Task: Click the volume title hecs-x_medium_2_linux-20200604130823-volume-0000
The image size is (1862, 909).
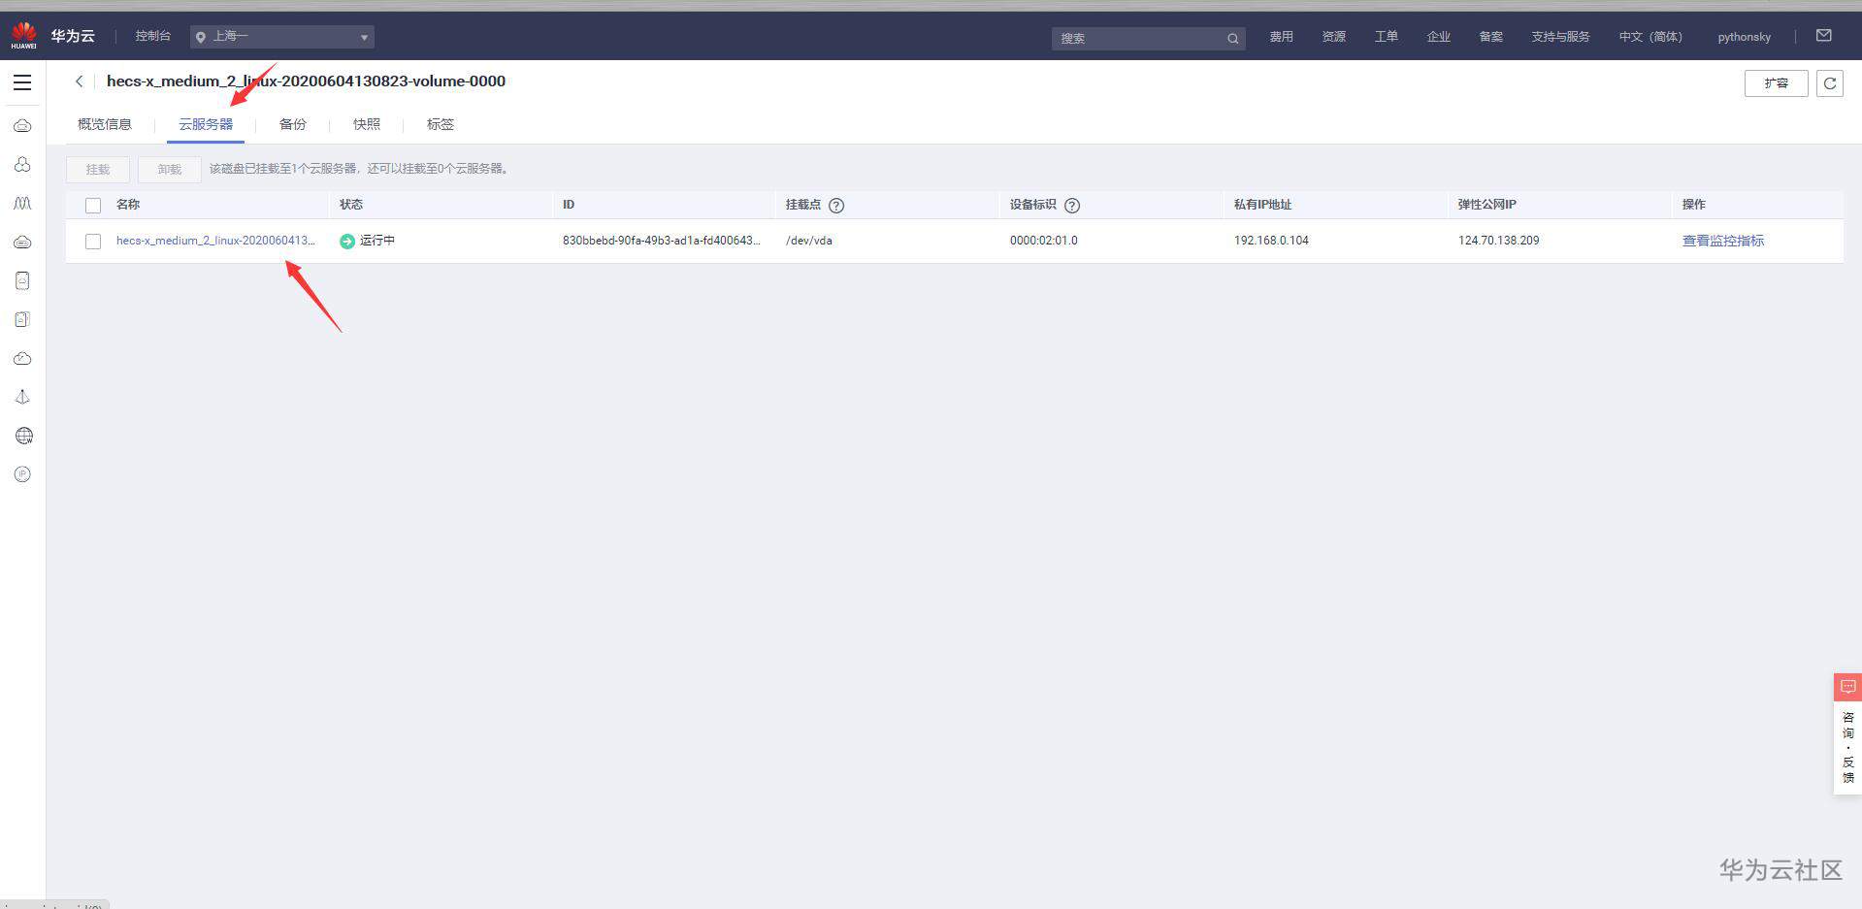Action: coord(306,81)
